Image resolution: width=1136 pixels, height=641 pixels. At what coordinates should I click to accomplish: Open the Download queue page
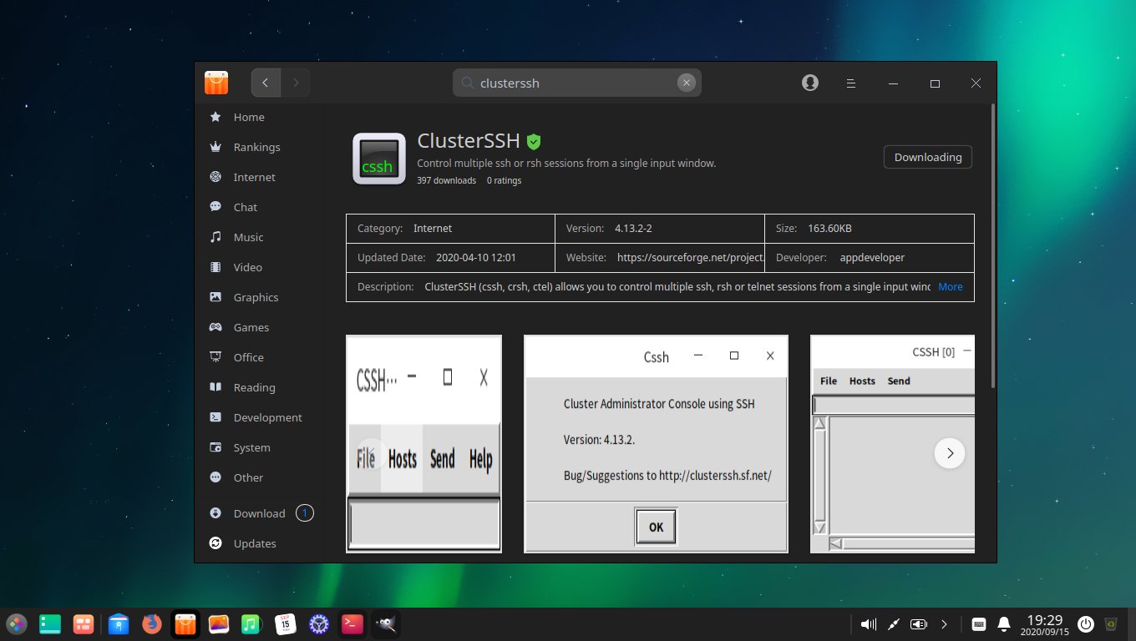click(261, 513)
